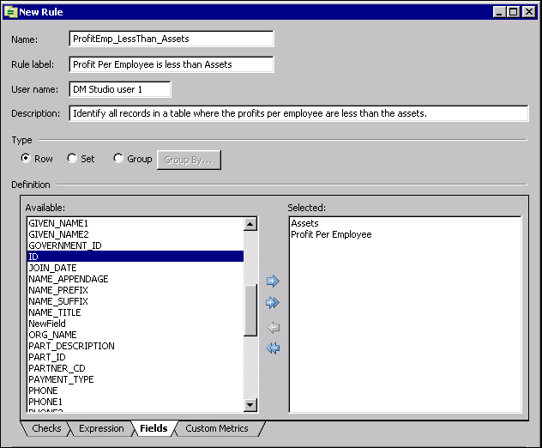
Task: Click the single left arrow to remove field
Action: click(x=274, y=326)
